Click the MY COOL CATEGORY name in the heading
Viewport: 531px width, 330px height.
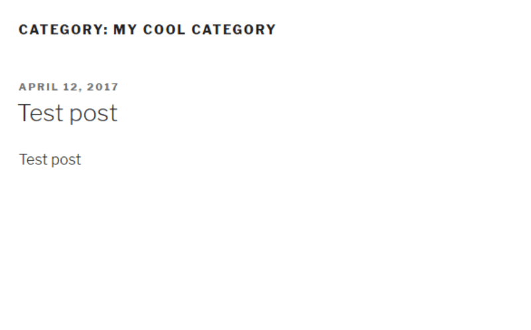click(194, 30)
